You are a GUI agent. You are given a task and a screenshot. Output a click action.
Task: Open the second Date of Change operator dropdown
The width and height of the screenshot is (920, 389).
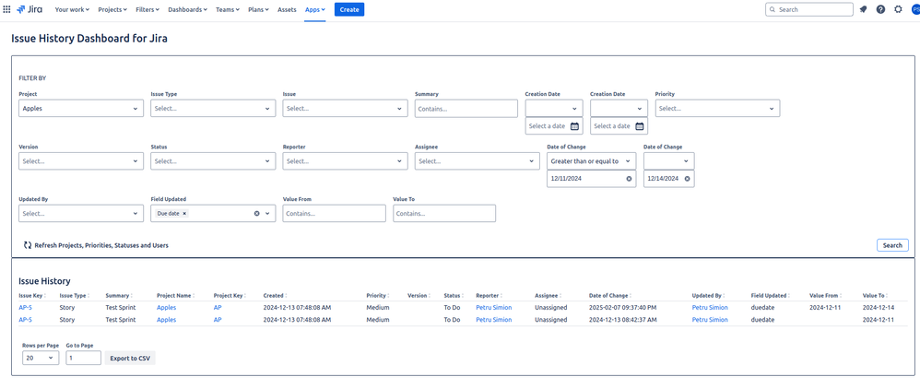pos(669,161)
